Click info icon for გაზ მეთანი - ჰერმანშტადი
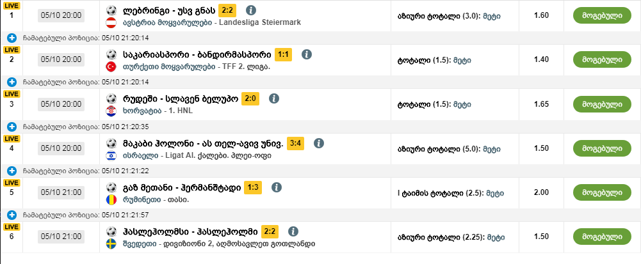Screen dimensions: 641x264 click(277, 187)
